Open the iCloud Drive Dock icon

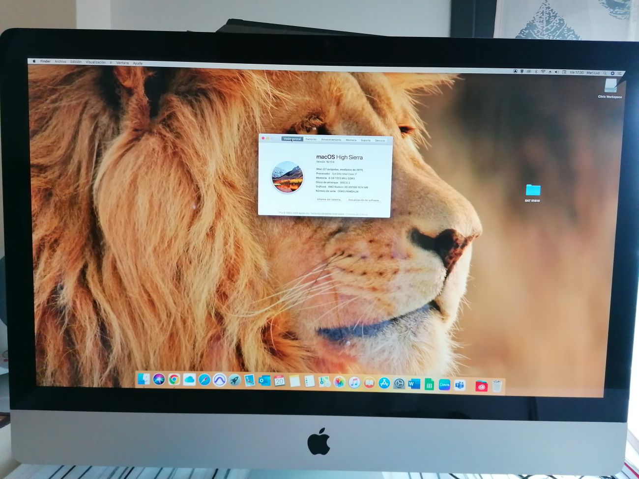(189, 379)
